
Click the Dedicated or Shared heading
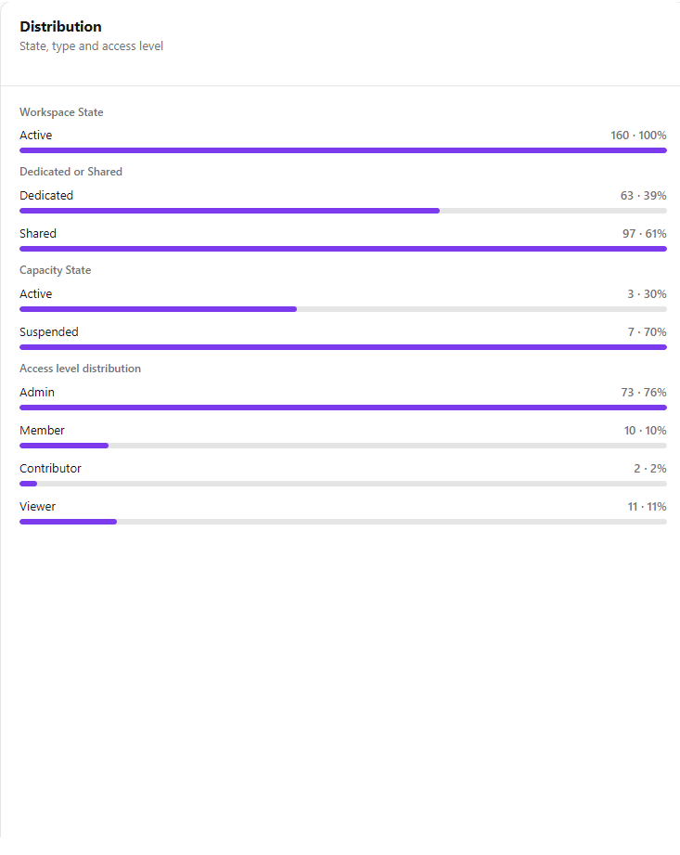[71, 172]
